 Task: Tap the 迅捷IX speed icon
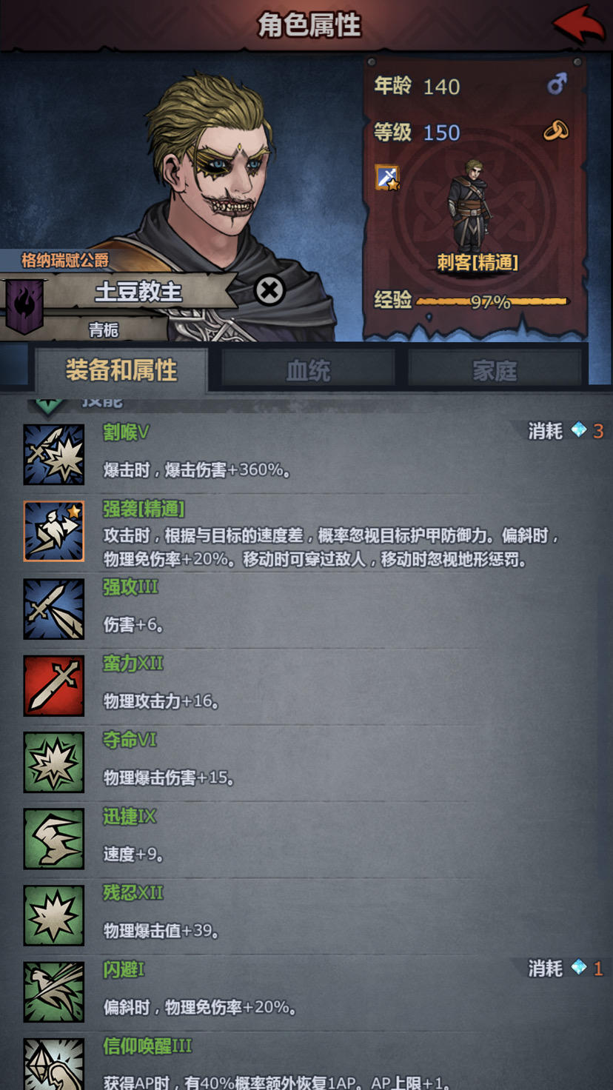click(53, 839)
